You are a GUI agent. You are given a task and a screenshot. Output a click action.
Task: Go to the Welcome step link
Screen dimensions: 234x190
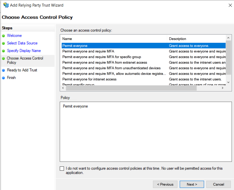pos(14,36)
